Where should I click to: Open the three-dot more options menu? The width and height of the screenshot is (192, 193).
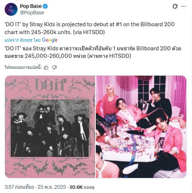coord(183,6)
